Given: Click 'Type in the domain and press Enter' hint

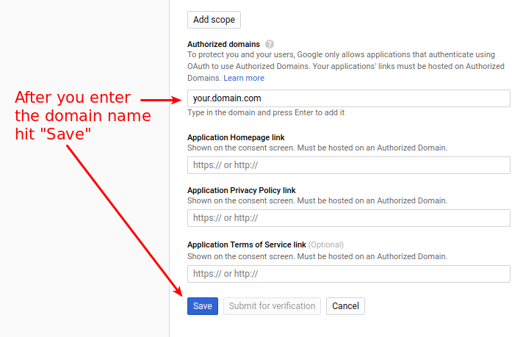Looking at the screenshot, I should tap(266, 112).
